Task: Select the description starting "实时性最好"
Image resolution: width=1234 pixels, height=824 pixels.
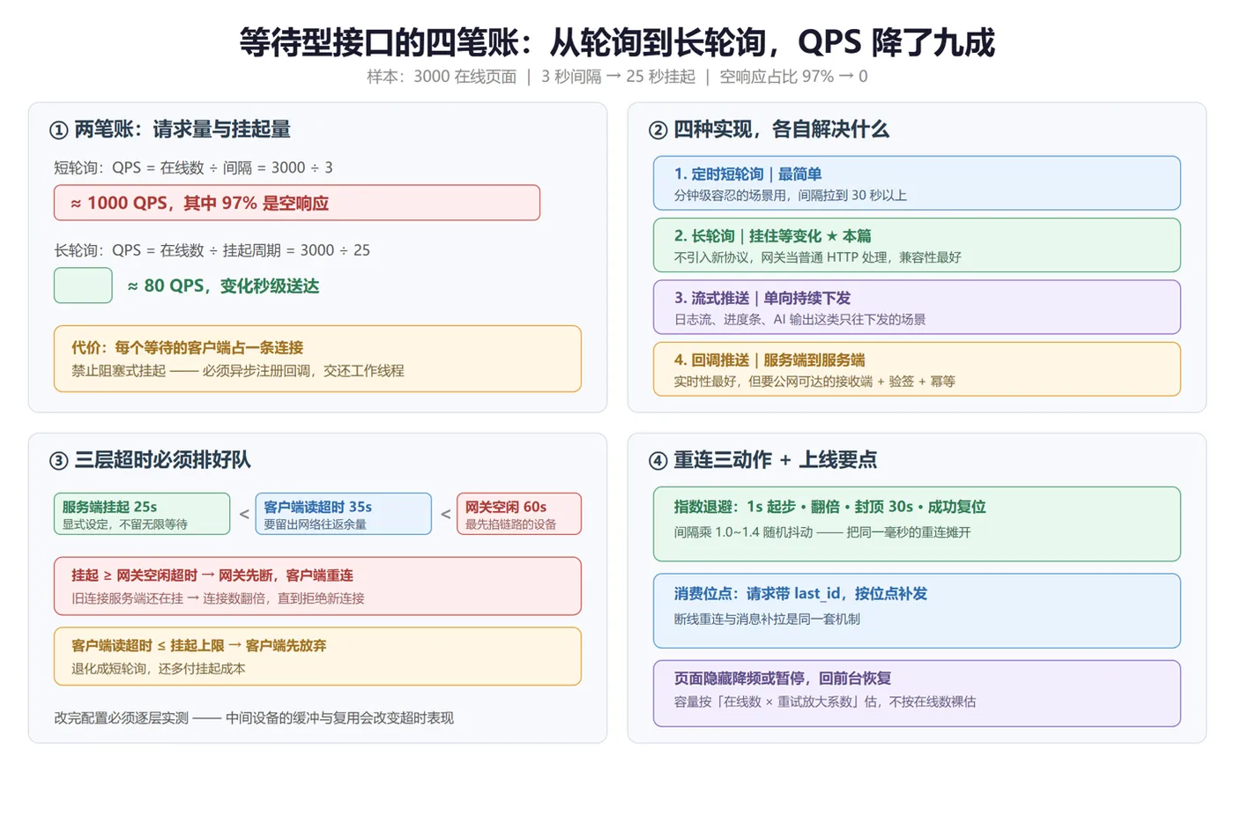Action: [x=814, y=382]
